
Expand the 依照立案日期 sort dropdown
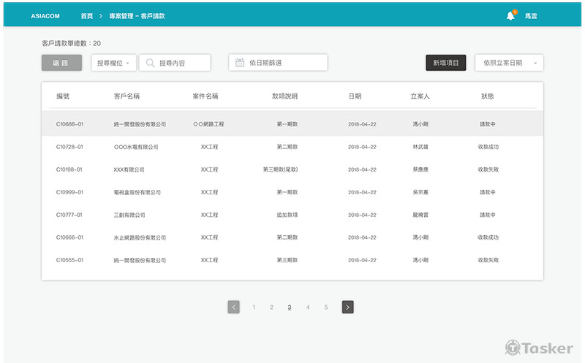[x=509, y=64]
